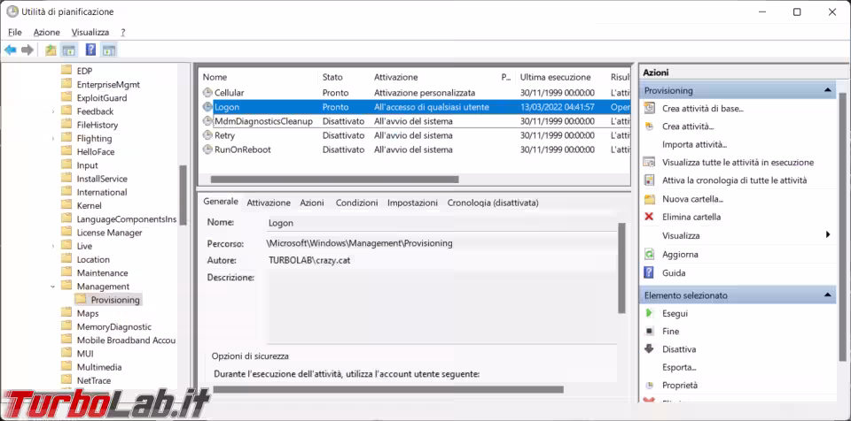
Task: Click the Nuova cartella folder icon
Action: (x=649, y=199)
